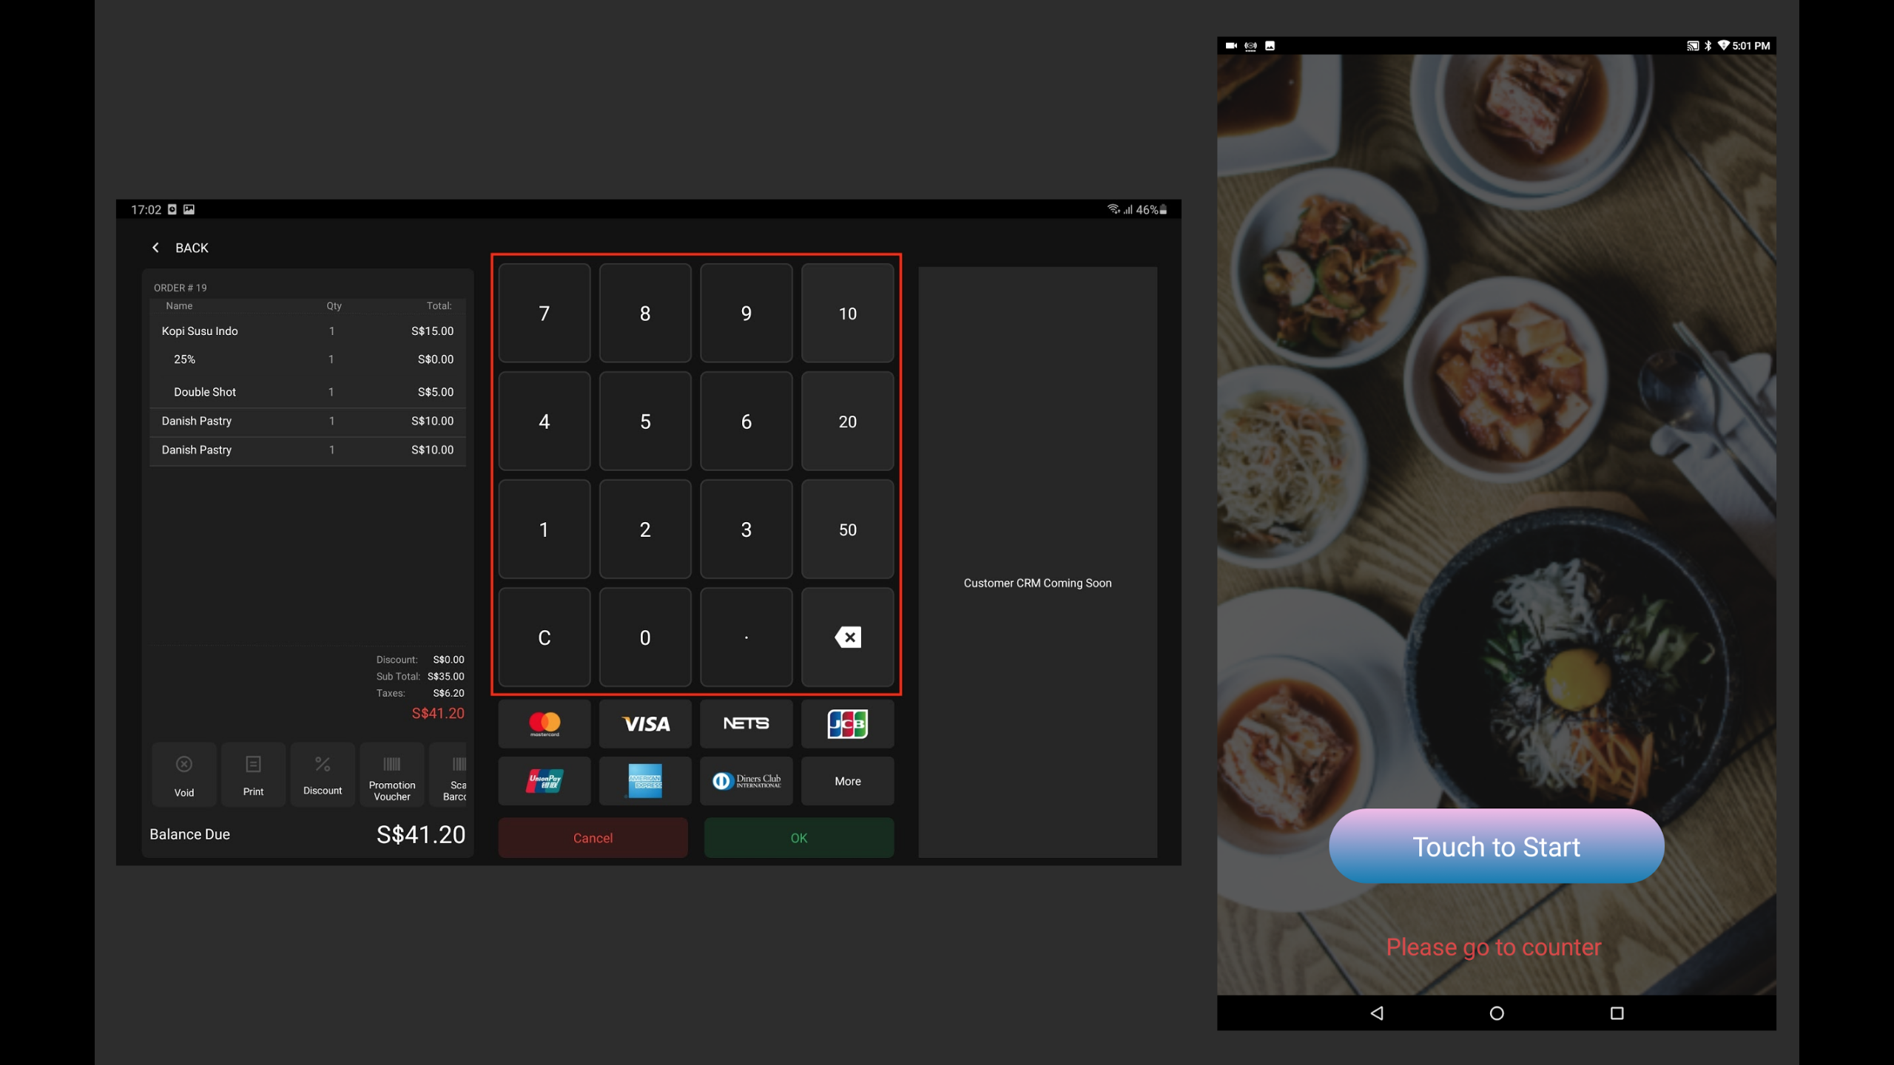This screenshot has height=1065, width=1894.
Task: Tap the Void order icon
Action: coord(183,774)
